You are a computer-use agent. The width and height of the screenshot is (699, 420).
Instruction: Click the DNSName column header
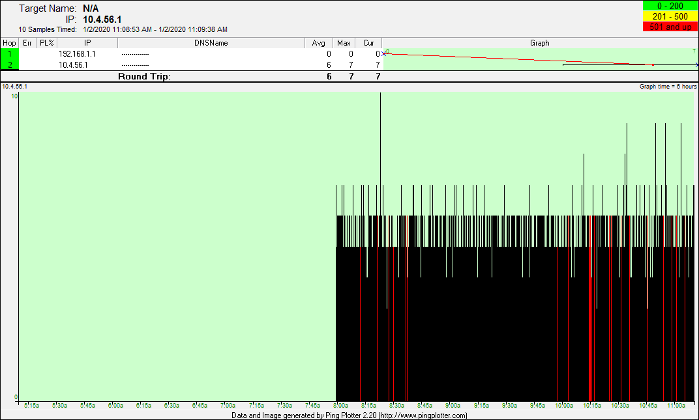pyautogui.click(x=211, y=43)
